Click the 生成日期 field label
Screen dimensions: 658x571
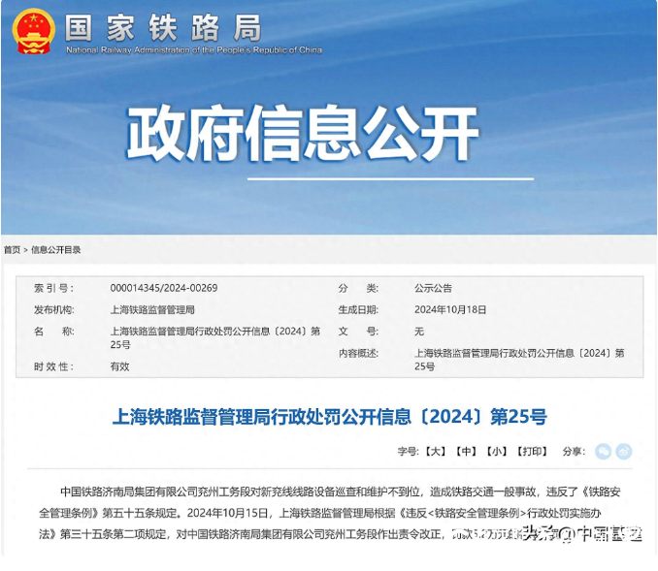358,310
